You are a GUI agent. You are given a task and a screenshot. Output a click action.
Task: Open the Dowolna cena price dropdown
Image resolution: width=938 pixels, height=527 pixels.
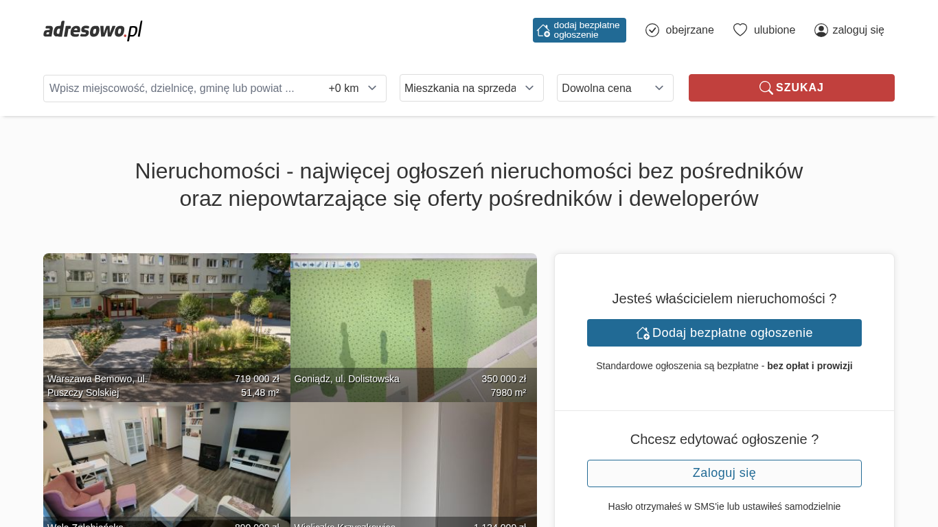pos(615,88)
